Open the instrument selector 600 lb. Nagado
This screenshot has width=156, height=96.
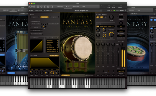point(88,11)
